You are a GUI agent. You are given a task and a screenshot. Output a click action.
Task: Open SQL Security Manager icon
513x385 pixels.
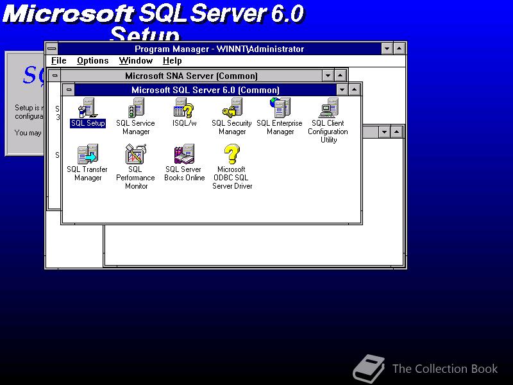(x=232, y=108)
